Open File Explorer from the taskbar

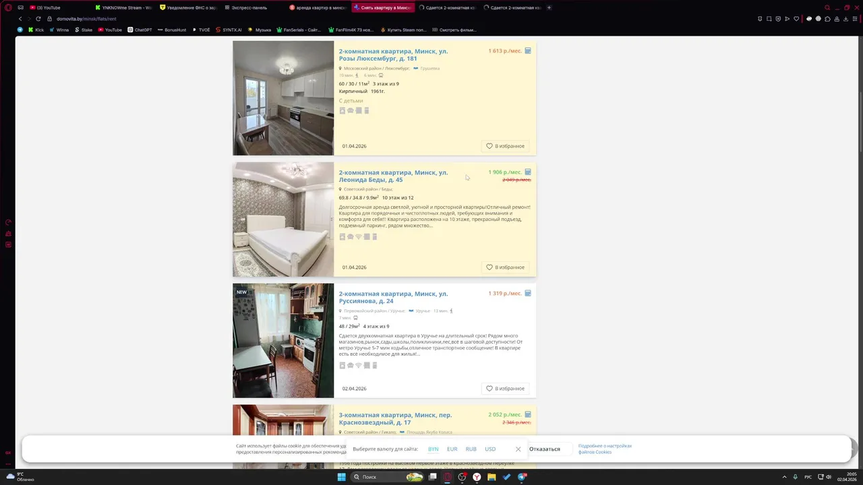click(x=492, y=477)
